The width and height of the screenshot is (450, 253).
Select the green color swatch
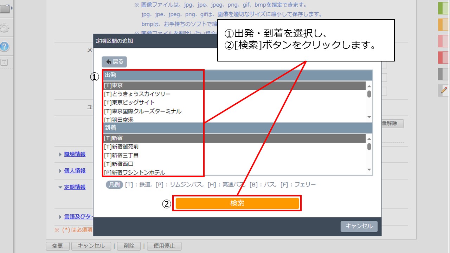[443, 8]
